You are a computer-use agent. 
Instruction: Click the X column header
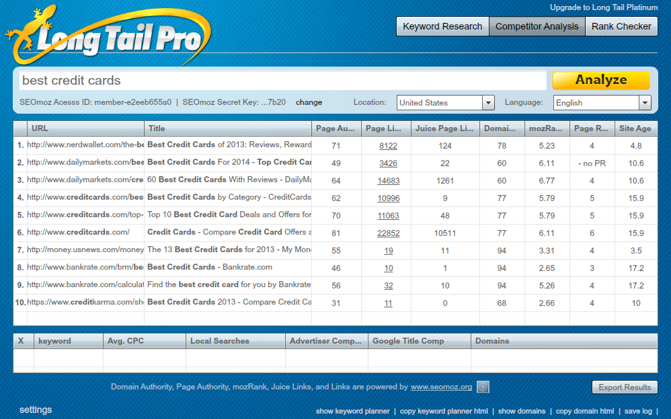(x=24, y=341)
